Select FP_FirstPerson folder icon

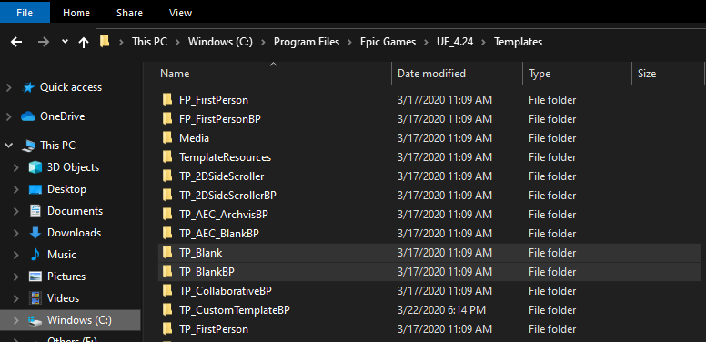167,99
